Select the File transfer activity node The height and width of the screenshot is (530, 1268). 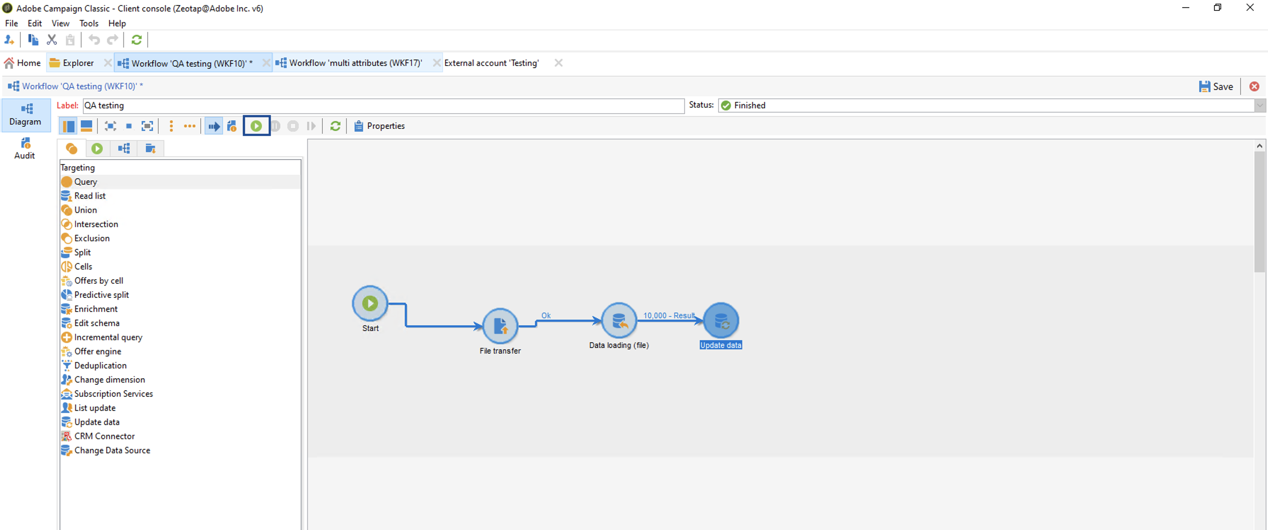click(x=500, y=326)
